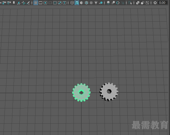Screen dimensions: 170x135
Task: Switch to Wireframe display mode
Action: coord(72,3)
